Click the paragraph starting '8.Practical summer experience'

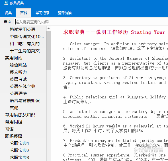(x=116, y=157)
